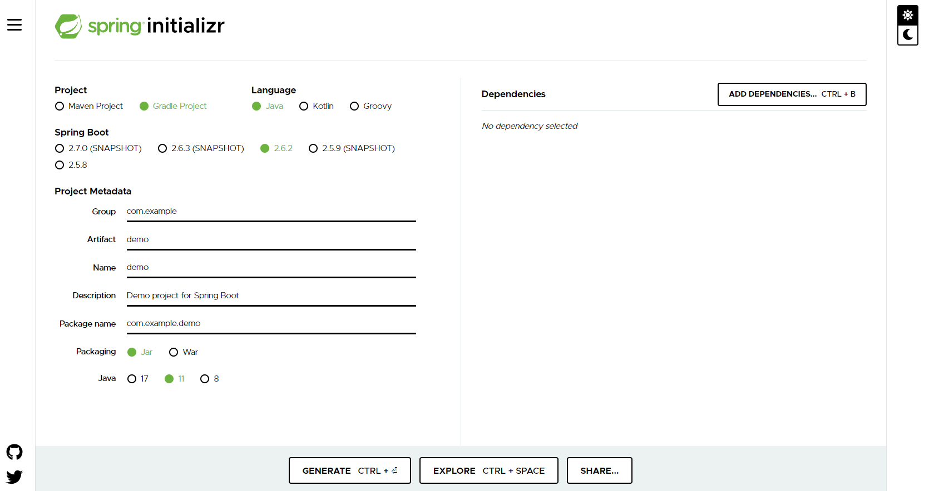This screenshot has width=929, height=491.
Task: Click the Generate button
Action: click(x=350, y=470)
